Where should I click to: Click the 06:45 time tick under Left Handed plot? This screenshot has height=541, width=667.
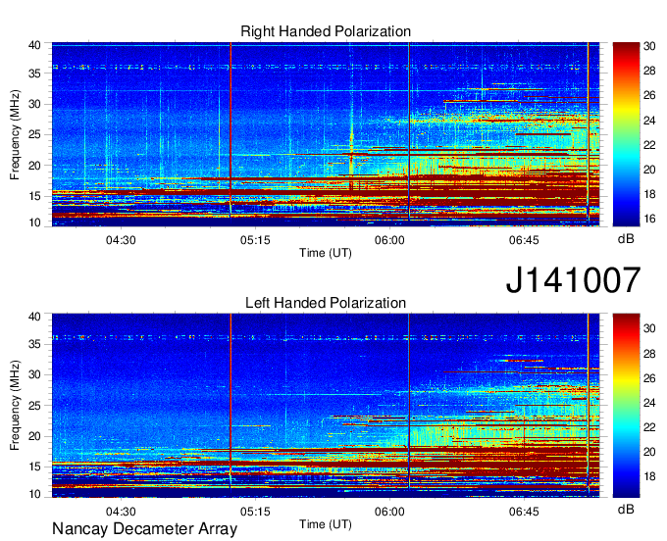point(524,512)
